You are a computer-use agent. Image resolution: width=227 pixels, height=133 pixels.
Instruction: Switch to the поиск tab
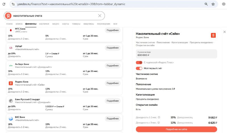9,24
